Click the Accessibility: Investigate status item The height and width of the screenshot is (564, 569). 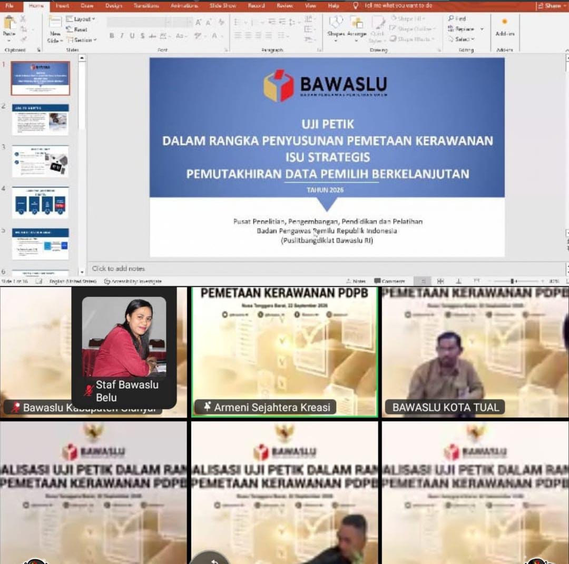pyautogui.click(x=133, y=281)
